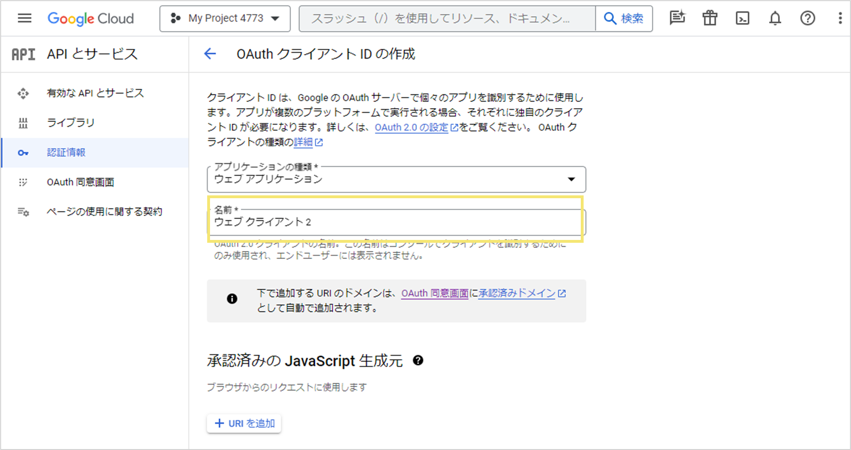Viewport: 851px width, 450px height.
Task: Open the help question mark icon
Action: (x=807, y=18)
